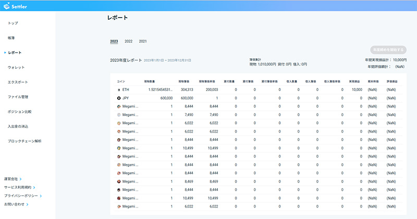
Task: Open ファイル管理 in the sidebar
Action: pos(18,97)
